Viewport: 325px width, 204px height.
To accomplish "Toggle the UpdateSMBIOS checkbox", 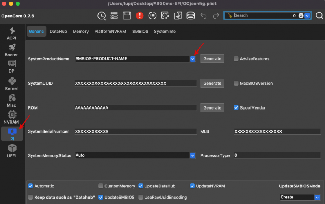I will pos(101,197).
